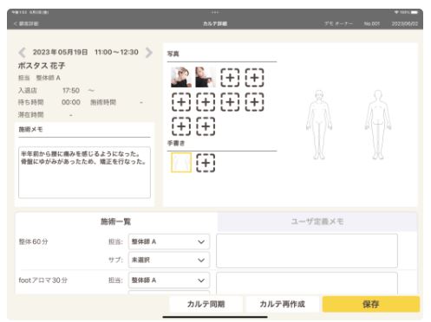
Task: Add photo in second slot of second row
Action: point(206,102)
